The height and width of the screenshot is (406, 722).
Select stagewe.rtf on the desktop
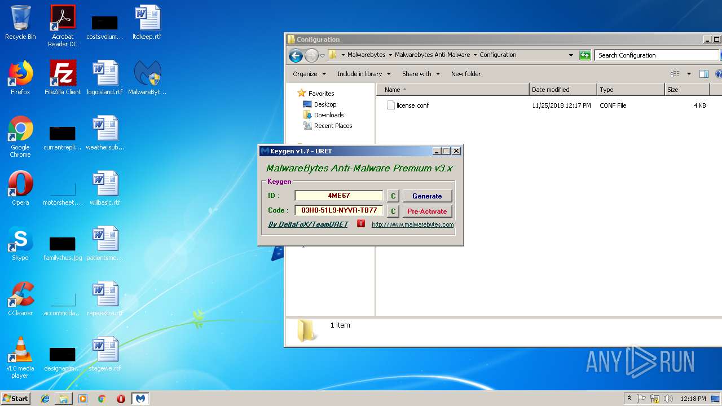pyautogui.click(x=105, y=354)
